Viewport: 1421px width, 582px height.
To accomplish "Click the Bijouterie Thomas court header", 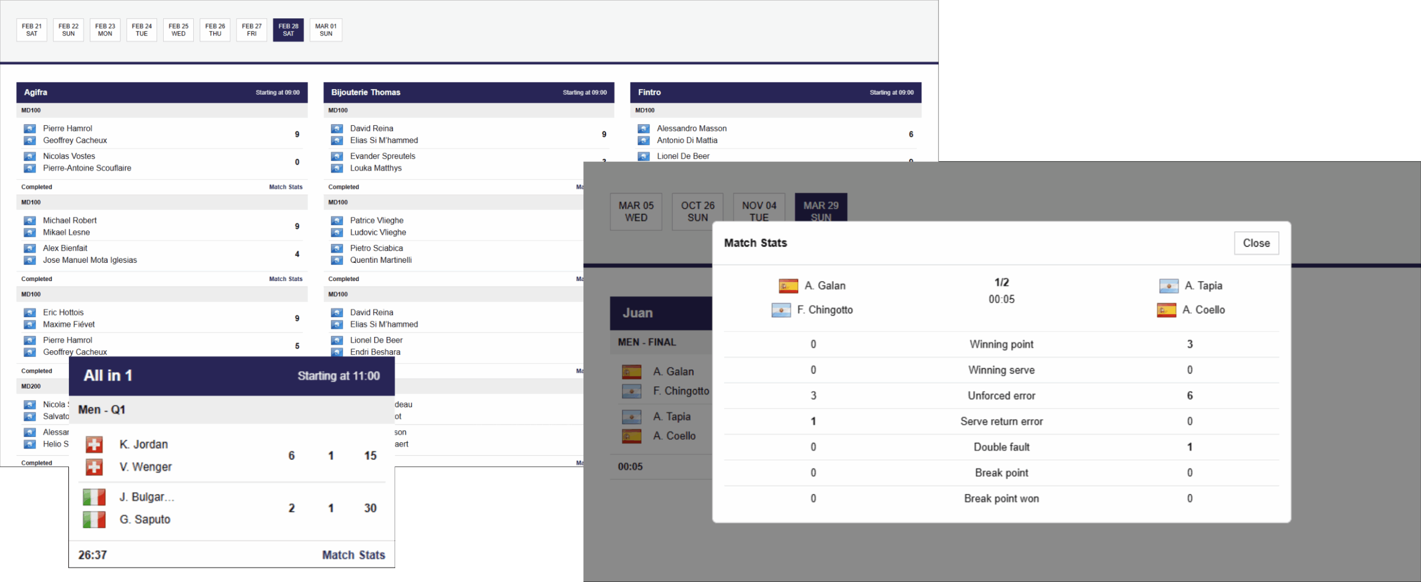I will tap(468, 93).
